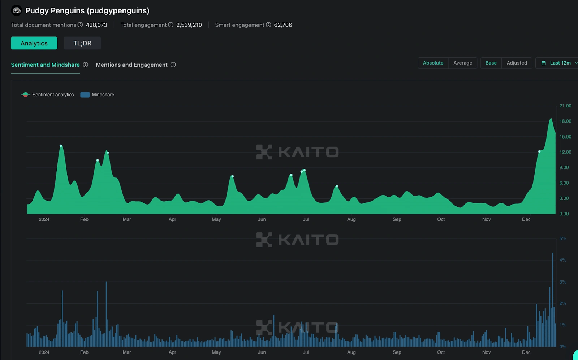Click info icon next to Smart engagement

pos(268,25)
